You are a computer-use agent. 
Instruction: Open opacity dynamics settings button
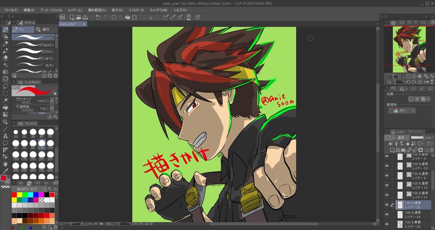(52, 108)
